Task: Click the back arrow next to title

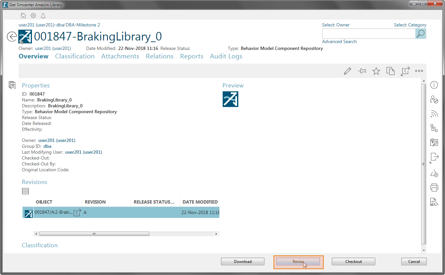Action: tap(12, 37)
